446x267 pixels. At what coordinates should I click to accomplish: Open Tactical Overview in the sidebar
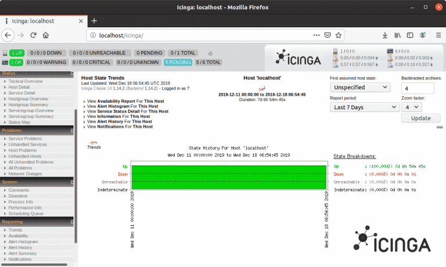pos(26,81)
